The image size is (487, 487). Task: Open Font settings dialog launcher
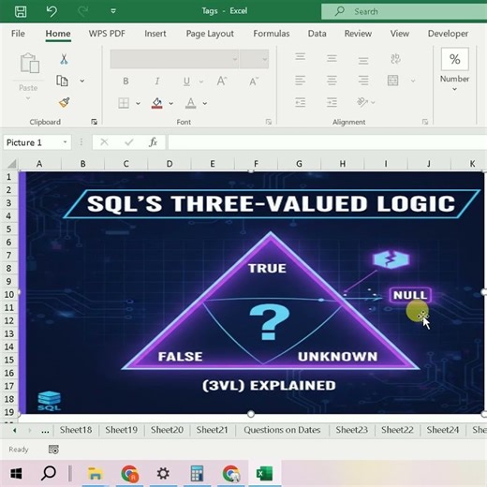coord(269,122)
